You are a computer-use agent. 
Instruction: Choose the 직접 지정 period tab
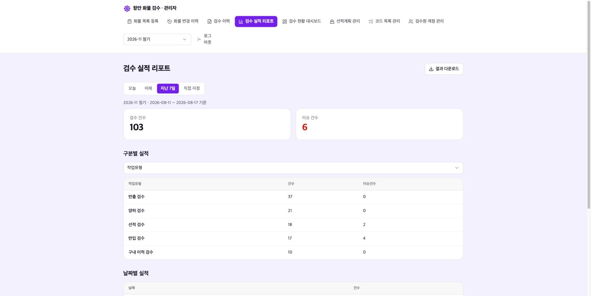pos(192,89)
